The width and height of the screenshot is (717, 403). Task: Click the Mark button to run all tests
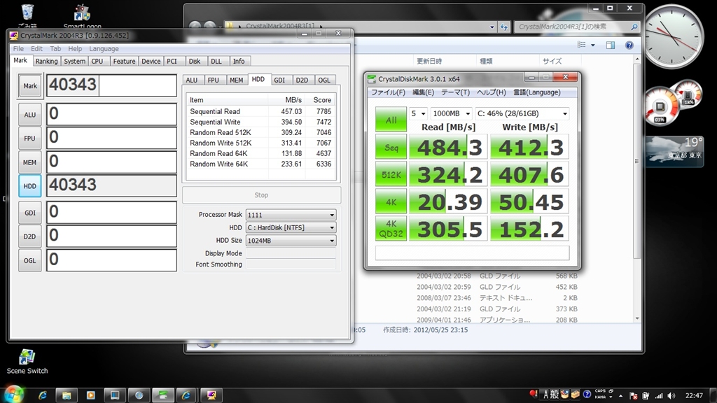click(x=29, y=85)
